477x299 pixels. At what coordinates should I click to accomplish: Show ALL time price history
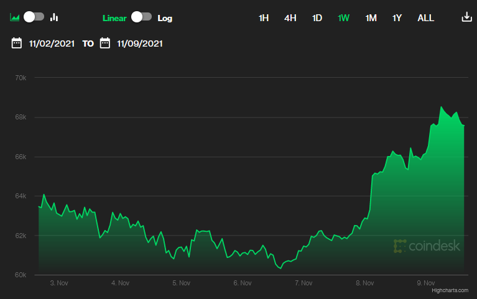coord(426,18)
